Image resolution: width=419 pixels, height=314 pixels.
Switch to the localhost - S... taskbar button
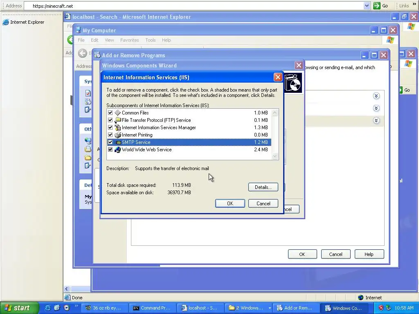(x=200, y=308)
